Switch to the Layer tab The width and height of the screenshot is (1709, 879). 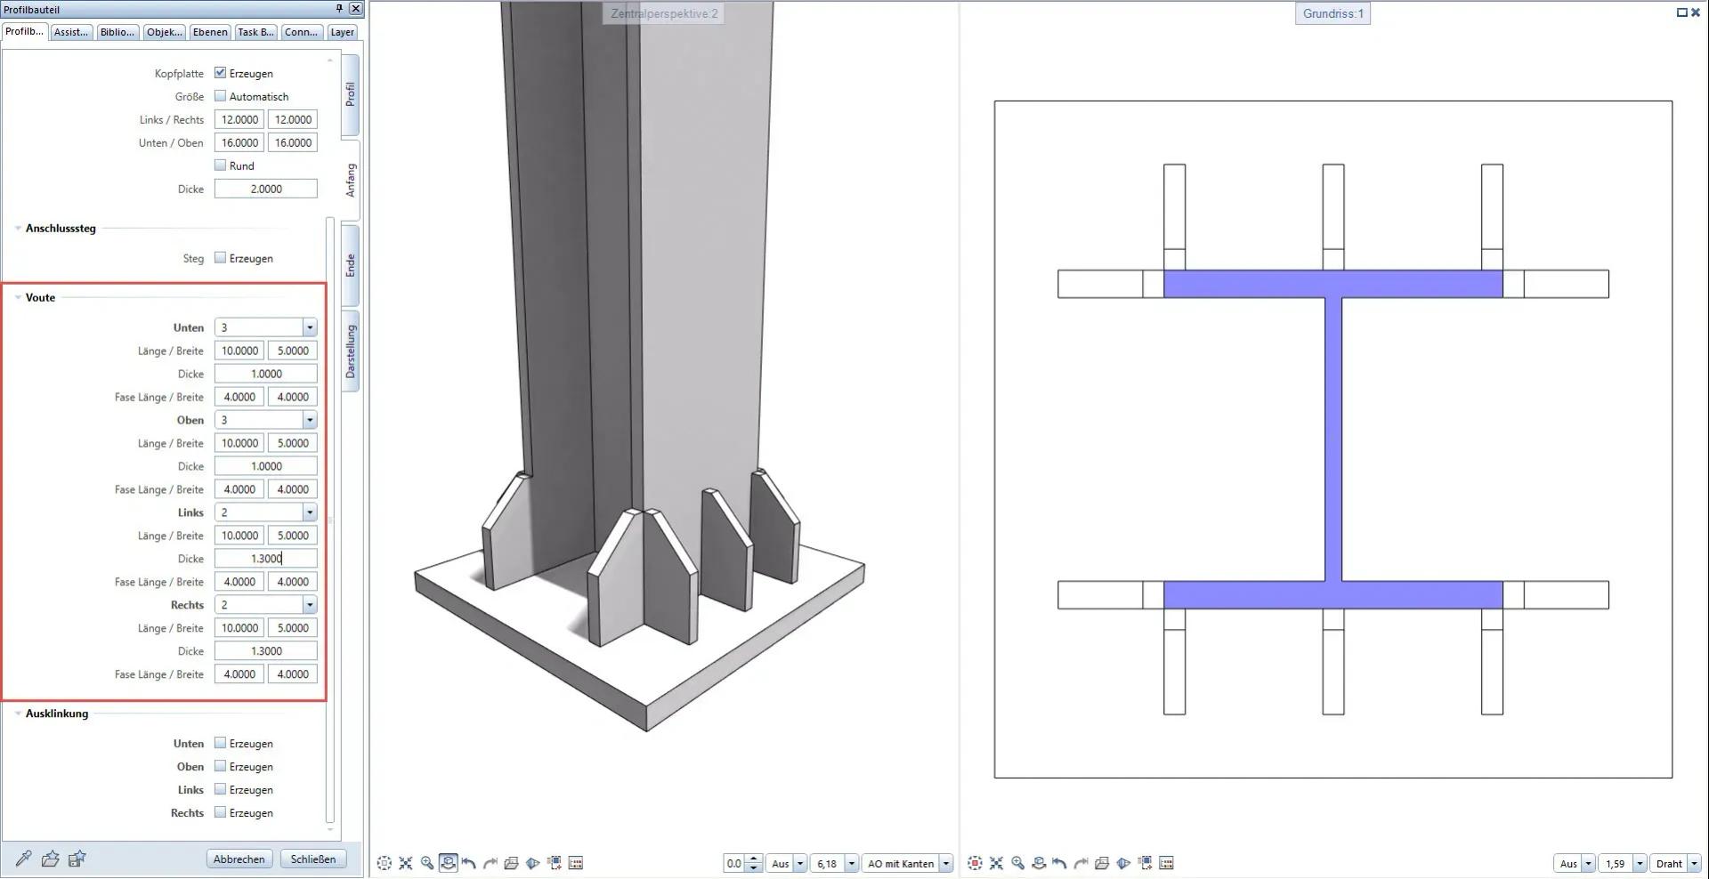342,32
